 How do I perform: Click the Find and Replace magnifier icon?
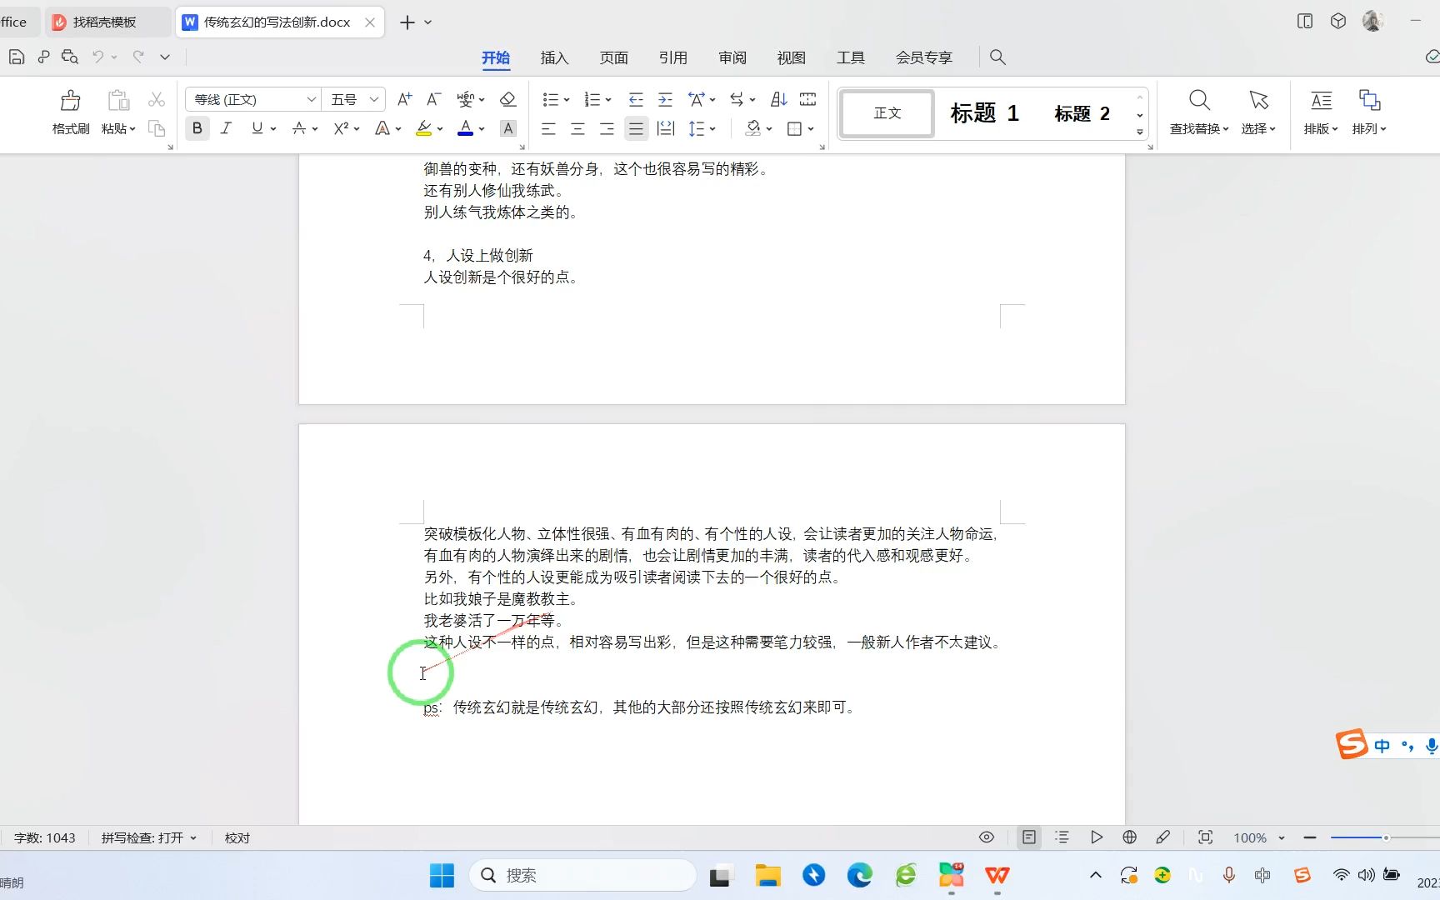pyautogui.click(x=1199, y=101)
